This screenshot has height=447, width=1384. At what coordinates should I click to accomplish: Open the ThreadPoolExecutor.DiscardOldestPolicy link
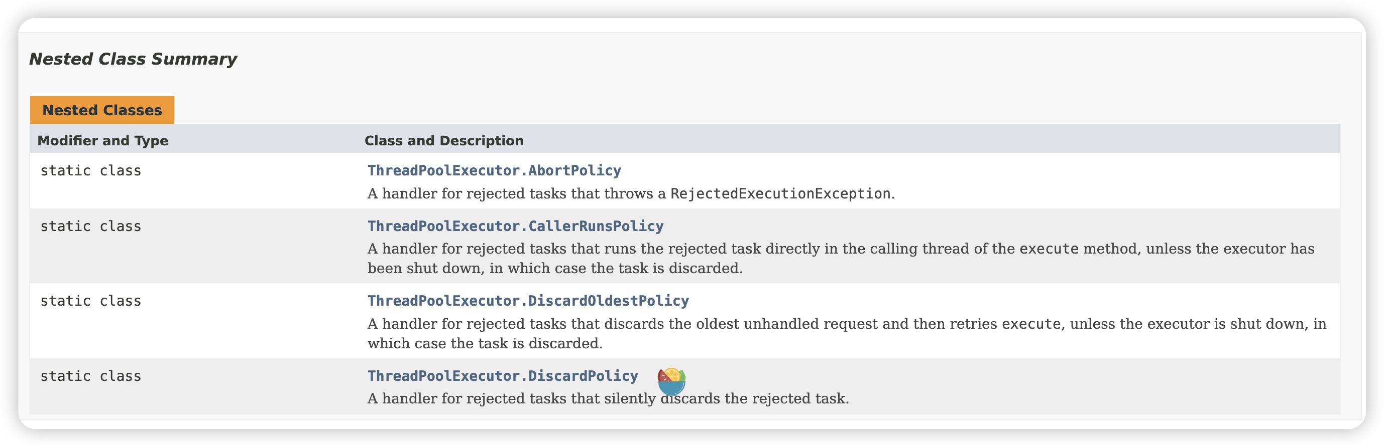coord(528,301)
